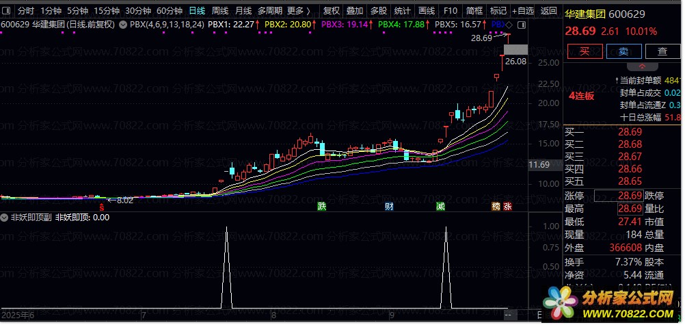Click PBX4: 17.88 green value
Screen dimensions: 685x325
click(x=403, y=25)
